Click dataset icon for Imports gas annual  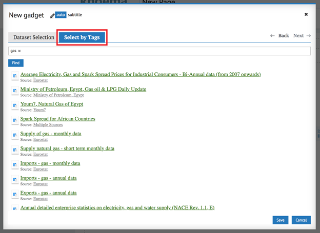coord(15,180)
